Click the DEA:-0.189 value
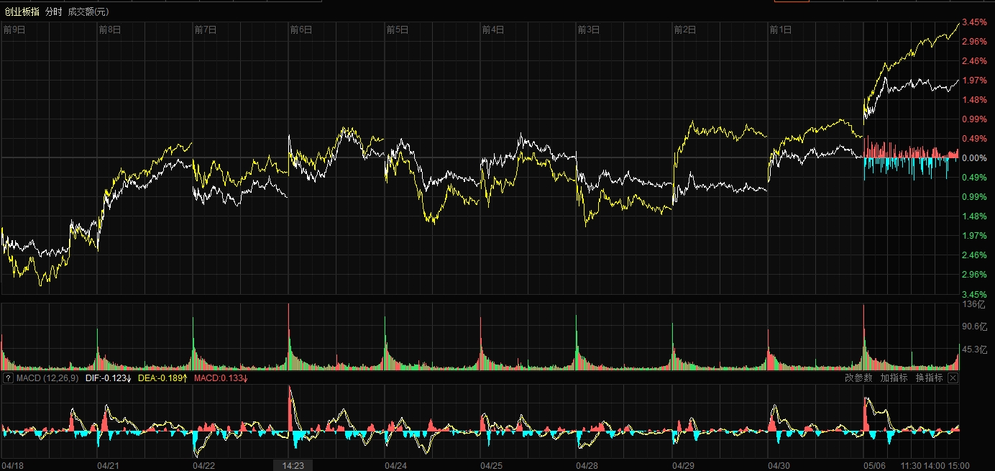The height and width of the screenshot is (471, 995). (x=163, y=378)
